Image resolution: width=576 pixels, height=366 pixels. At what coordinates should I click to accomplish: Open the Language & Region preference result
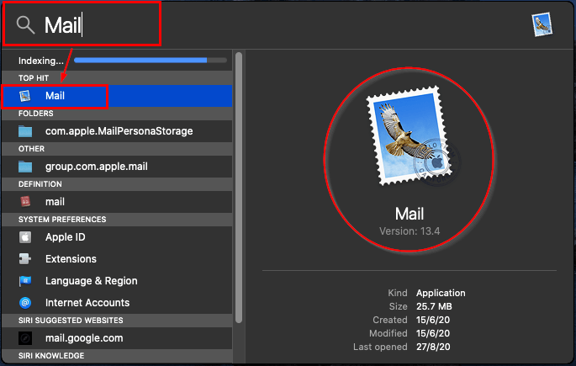[x=117, y=281]
